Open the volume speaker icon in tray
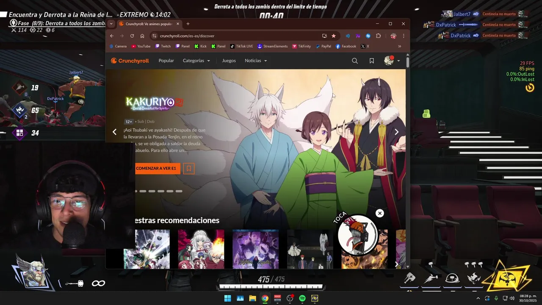Viewport: 542px width, 305px height. click(x=512, y=298)
